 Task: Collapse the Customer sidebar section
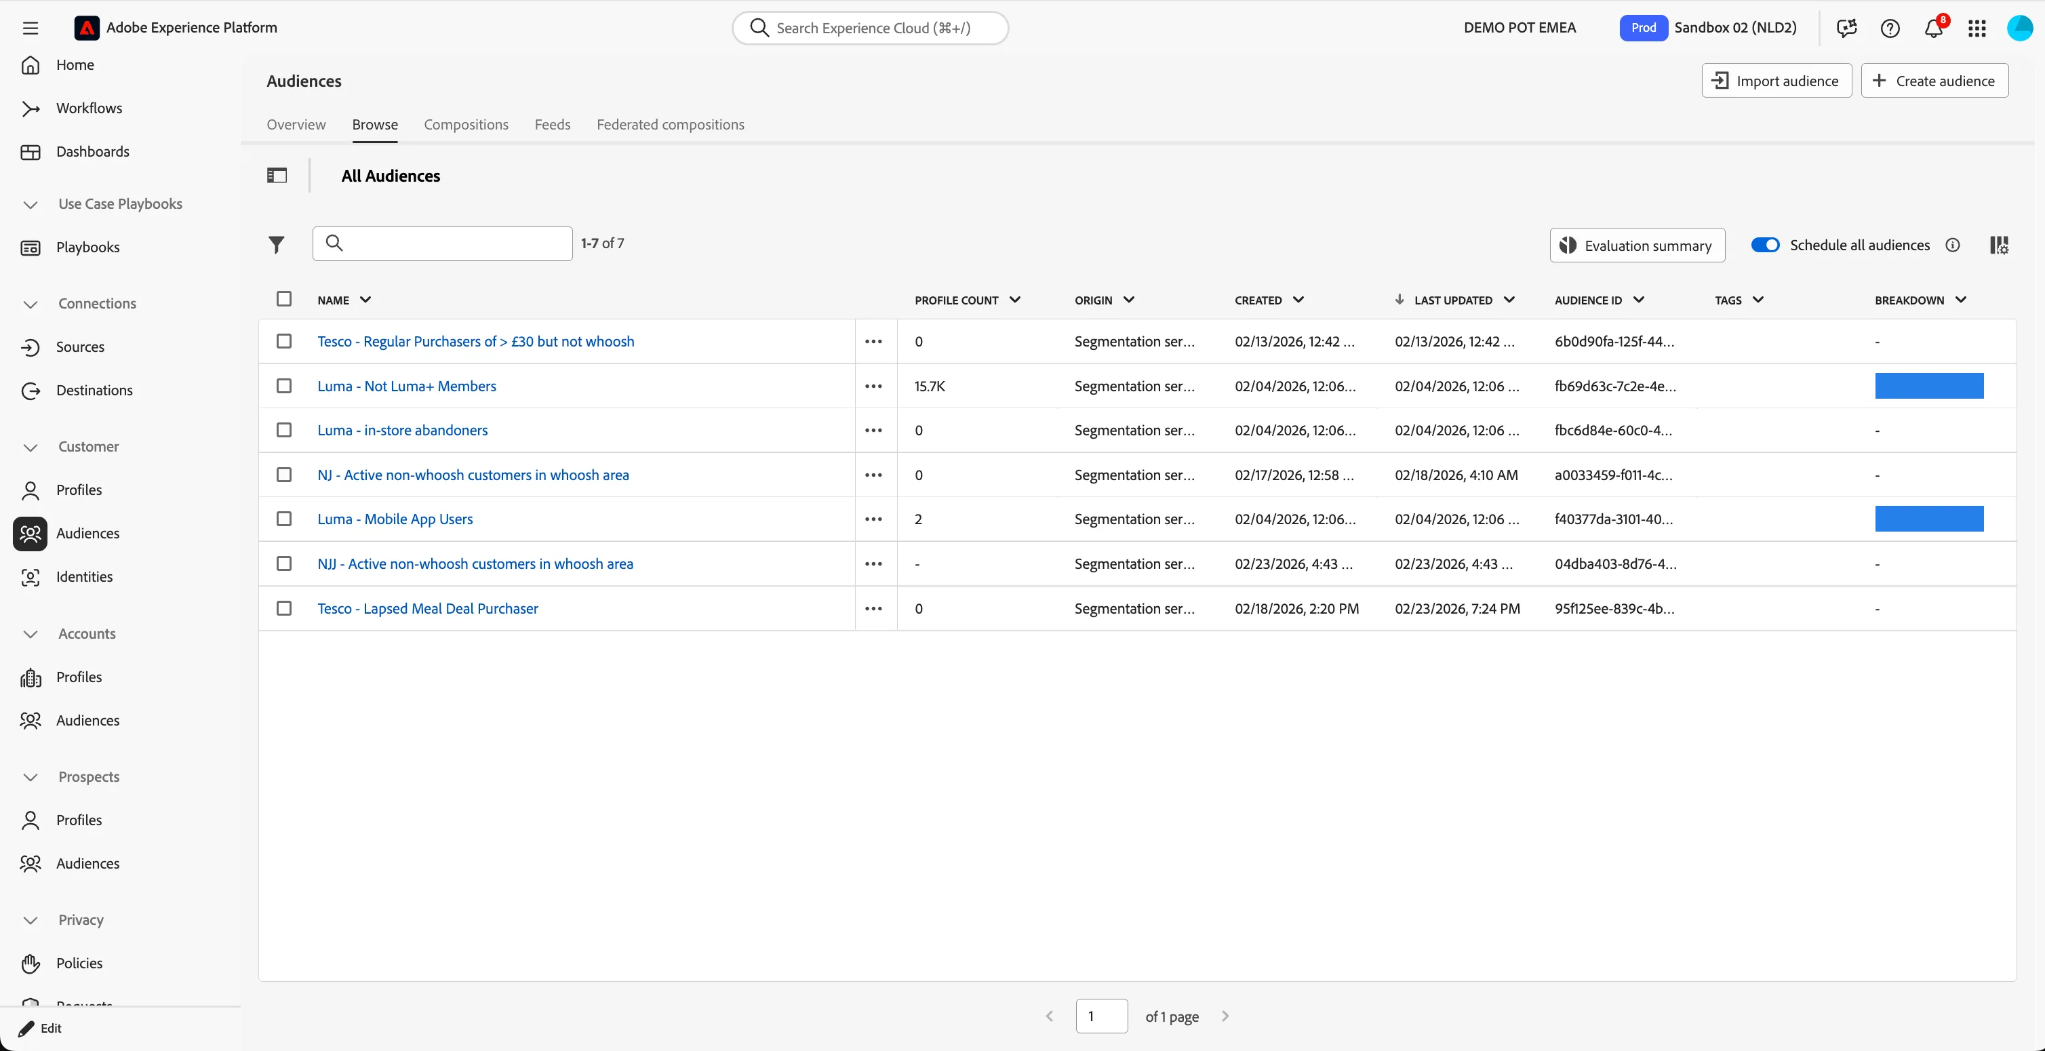[x=30, y=448]
